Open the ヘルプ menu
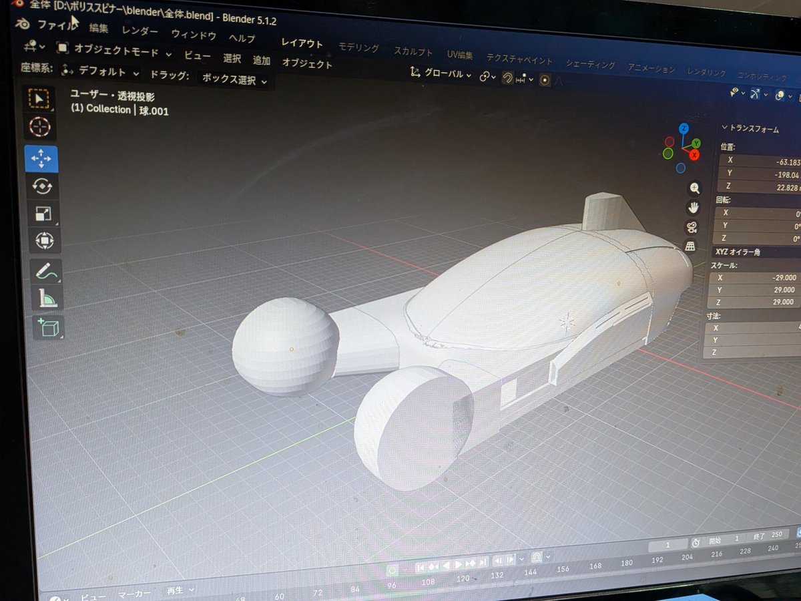This screenshot has height=601, width=801. pyautogui.click(x=242, y=37)
